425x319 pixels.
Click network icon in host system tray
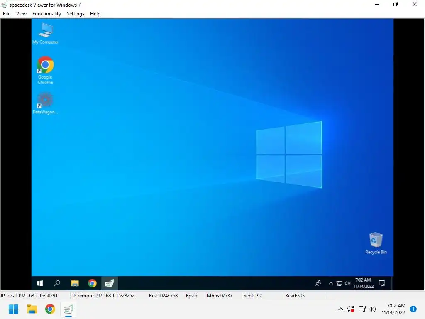[362, 309]
